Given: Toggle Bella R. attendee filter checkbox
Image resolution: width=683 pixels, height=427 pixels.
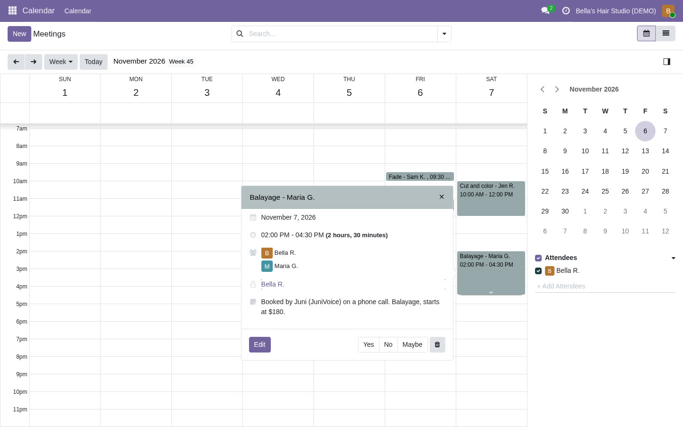Looking at the screenshot, I should [x=538, y=271].
